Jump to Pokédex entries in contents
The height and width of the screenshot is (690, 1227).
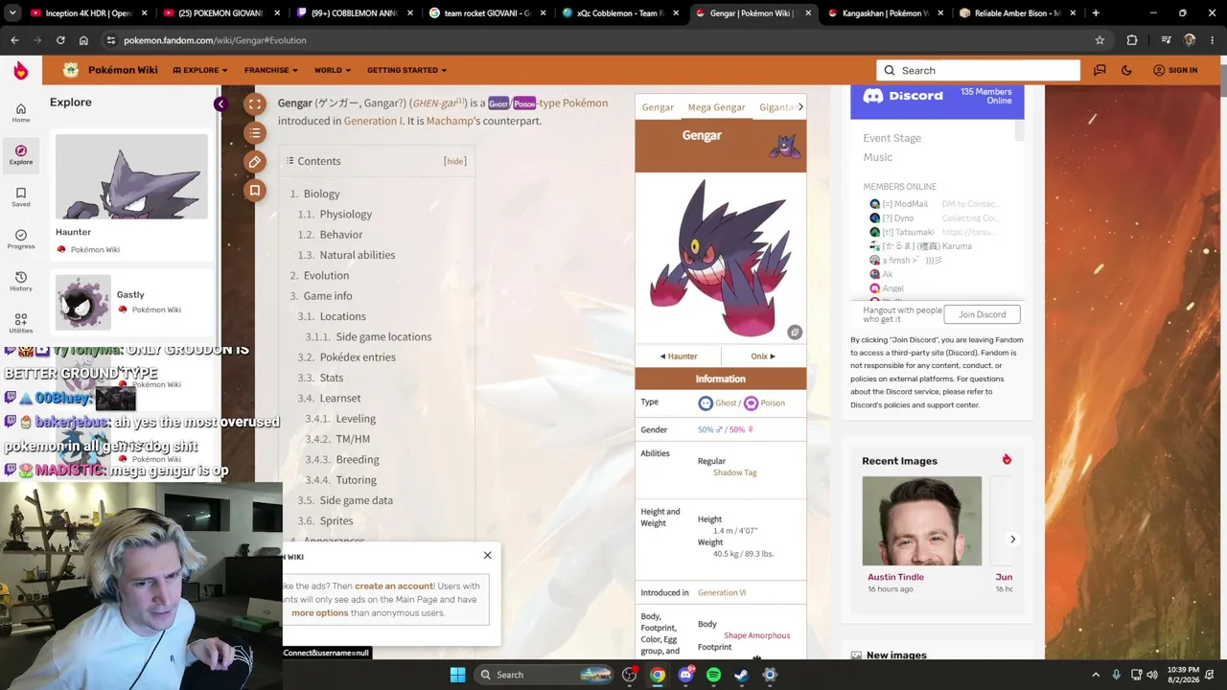click(358, 356)
